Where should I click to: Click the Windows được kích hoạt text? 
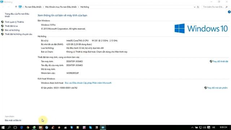click(52, 83)
